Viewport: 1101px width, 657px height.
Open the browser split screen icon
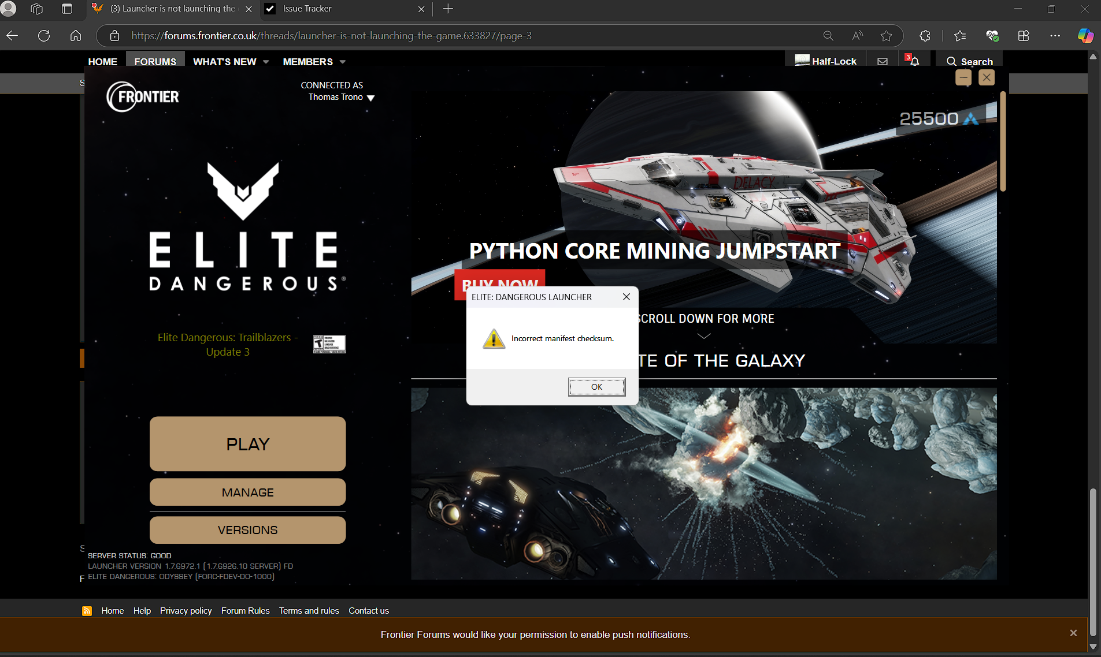1024,36
